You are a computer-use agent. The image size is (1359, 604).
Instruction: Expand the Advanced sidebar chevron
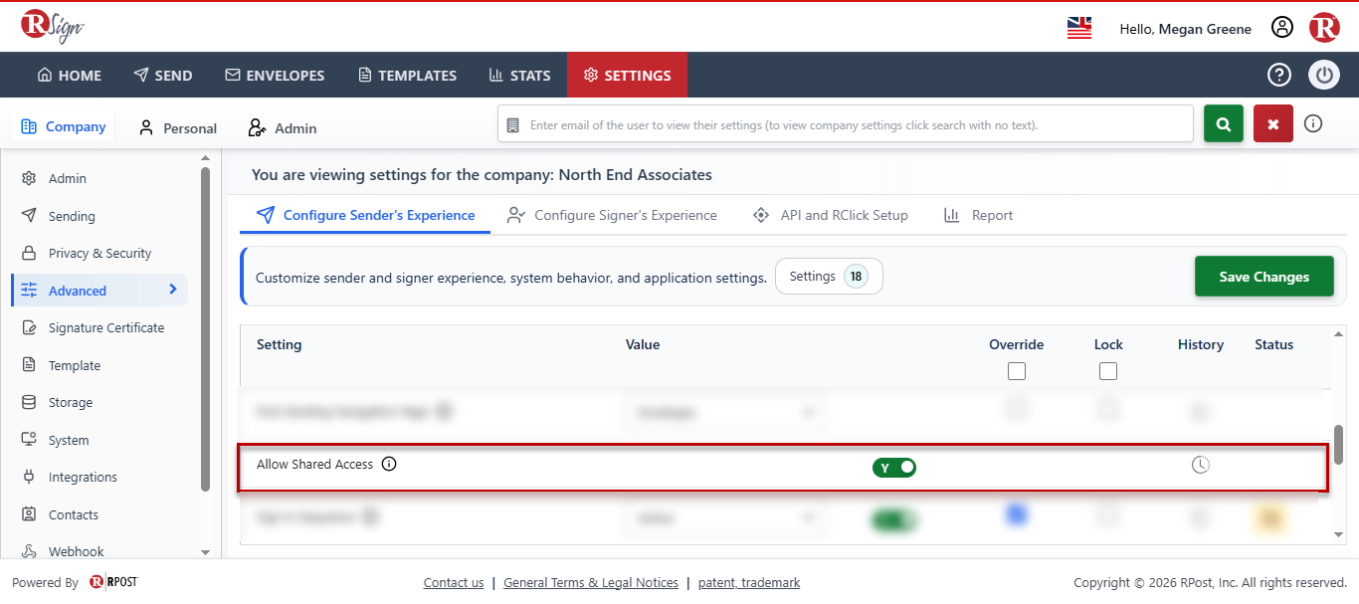[x=173, y=290]
